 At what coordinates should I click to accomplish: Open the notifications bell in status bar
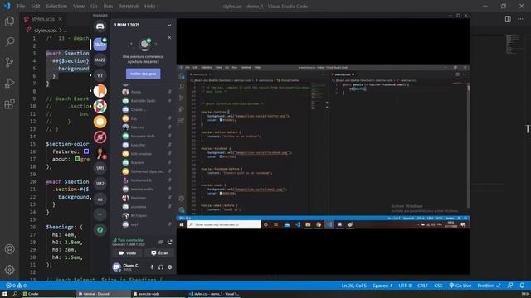tap(522, 286)
